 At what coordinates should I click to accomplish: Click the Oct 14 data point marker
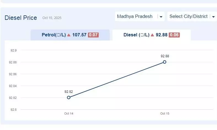pos(69,97)
